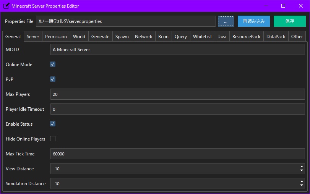Screen dimensions: 310x194
Task: Open the Java tab
Action: (x=222, y=37)
